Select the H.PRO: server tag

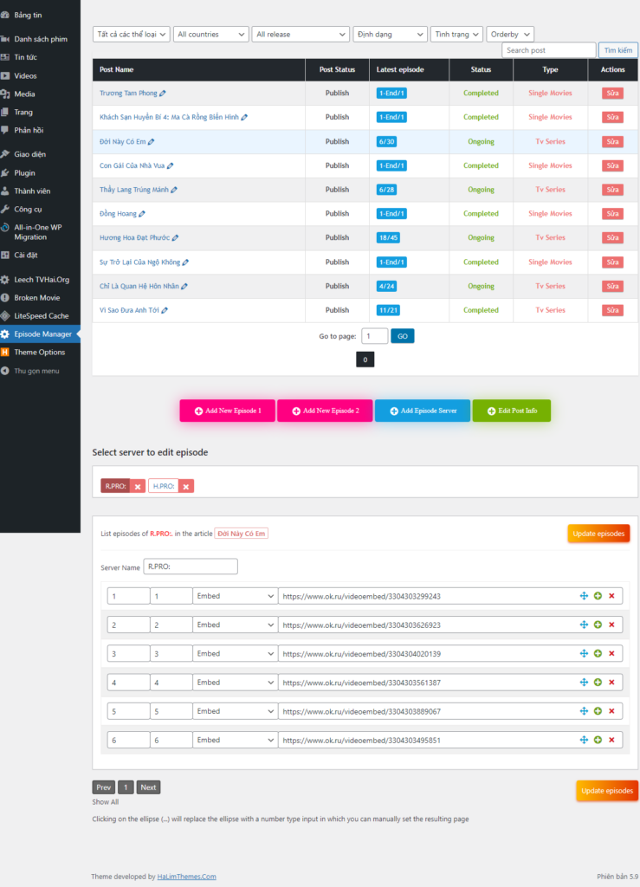click(164, 487)
